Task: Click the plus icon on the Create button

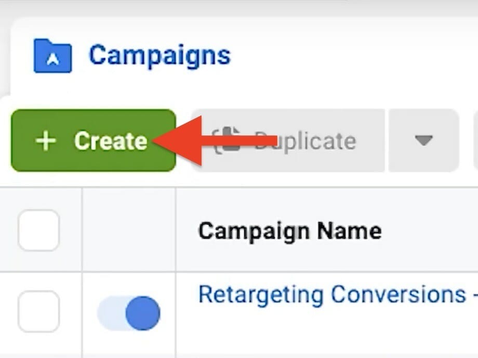Action: pyautogui.click(x=46, y=141)
